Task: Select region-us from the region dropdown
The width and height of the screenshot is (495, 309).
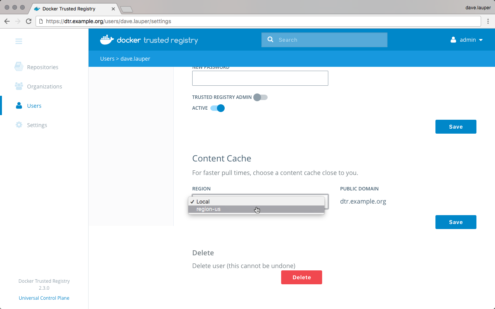Action: point(208,209)
